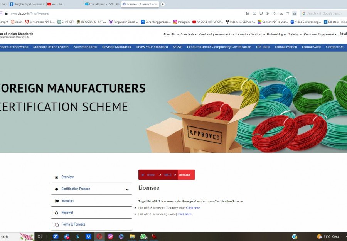Click the padlock site security icon
The height and width of the screenshot is (241, 347).
[x=7, y=13]
